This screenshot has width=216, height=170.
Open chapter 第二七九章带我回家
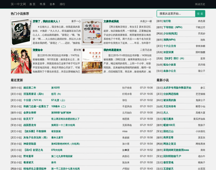pos(62,156)
